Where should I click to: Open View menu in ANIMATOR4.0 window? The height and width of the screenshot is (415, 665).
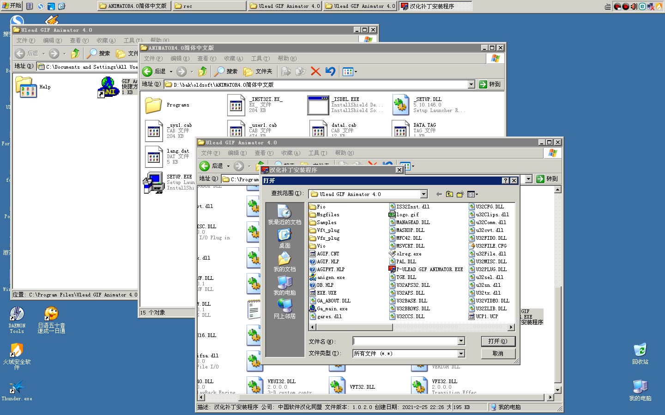[206, 59]
